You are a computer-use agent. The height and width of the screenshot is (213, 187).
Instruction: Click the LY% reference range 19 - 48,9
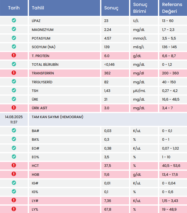(169, 209)
